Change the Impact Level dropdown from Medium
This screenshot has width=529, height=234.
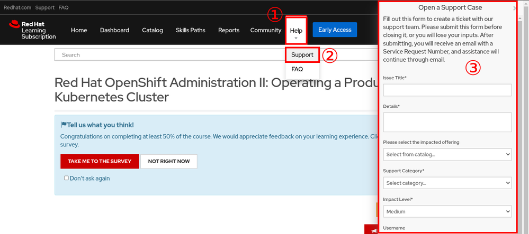[447, 211]
